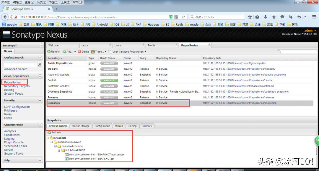The height and width of the screenshot is (171, 319).
Task: Open the browser hamburger menu
Action: pos(314,17)
